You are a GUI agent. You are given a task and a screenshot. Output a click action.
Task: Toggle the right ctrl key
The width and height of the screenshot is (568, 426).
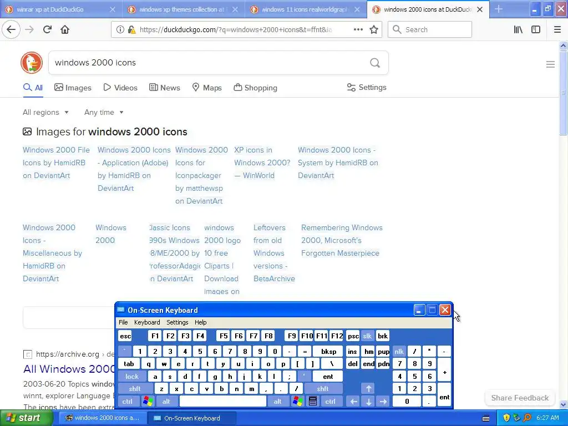(331, 402)
